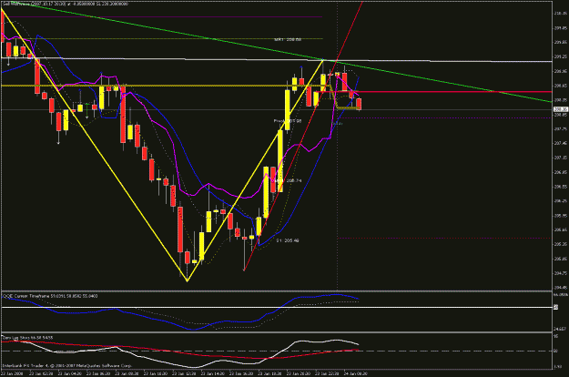Click the highlighted current price marker on the price axis
569x377 pixels.
point(561,109)
